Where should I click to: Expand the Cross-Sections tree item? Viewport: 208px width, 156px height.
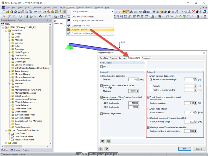tap(9, 71)
